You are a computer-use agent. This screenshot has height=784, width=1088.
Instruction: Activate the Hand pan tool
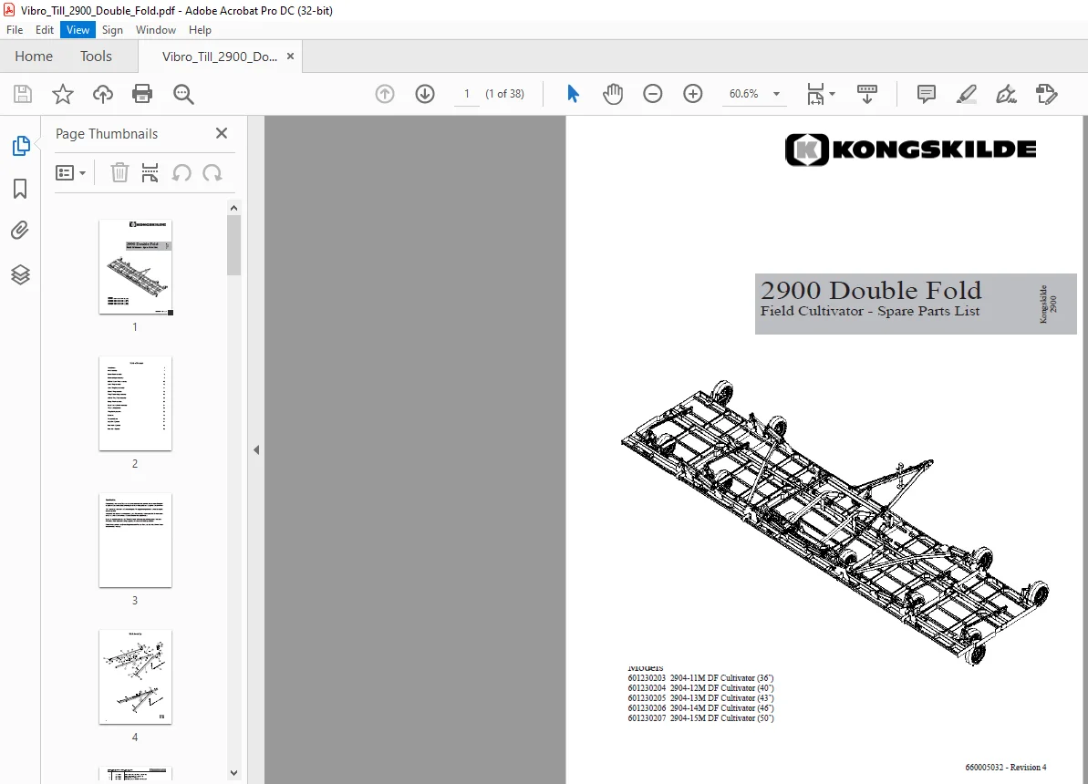pyautogui.click(x=613, y=94)
